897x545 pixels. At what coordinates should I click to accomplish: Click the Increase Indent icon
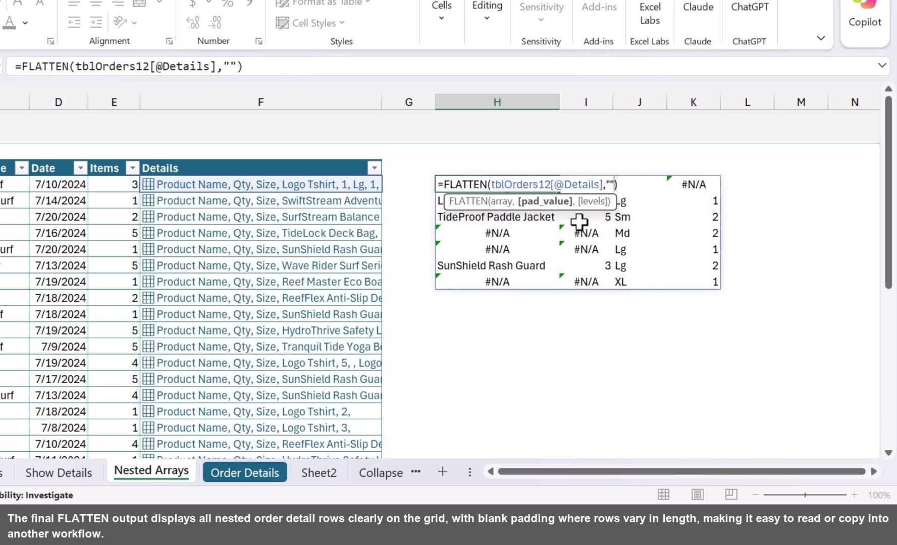(96, 22)
